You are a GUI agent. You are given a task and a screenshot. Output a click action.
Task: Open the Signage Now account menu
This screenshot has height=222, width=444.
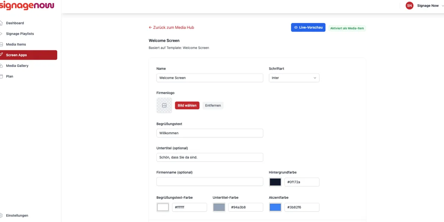click(x=425, y=6)
